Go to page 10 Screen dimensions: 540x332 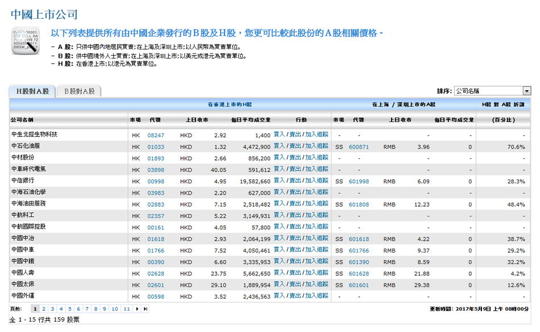115,309
